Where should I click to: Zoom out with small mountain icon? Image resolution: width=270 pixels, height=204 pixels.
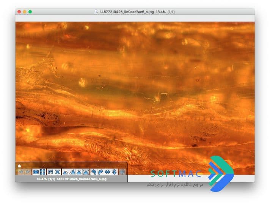coord(65,172)
